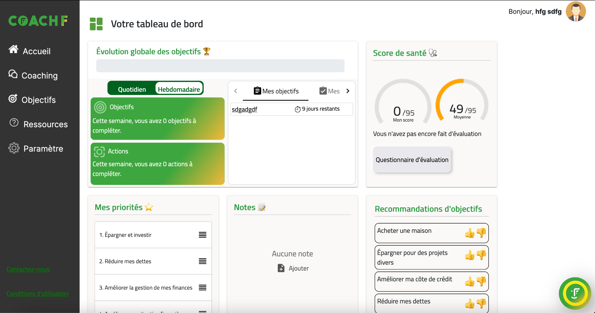Screen dimensions: 595x313
Task: Click drag handle for Épargner et investir
Action: coord(202,235)
